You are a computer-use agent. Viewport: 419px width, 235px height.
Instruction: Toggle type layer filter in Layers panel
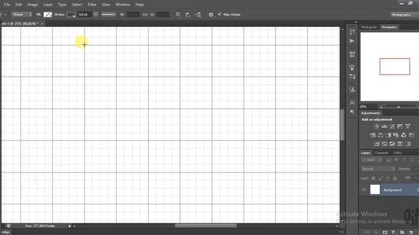coord(405,160)
